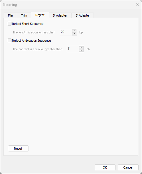Decrease the length bp value with down arrow
The image size is (142, 174).
[74, 34]
